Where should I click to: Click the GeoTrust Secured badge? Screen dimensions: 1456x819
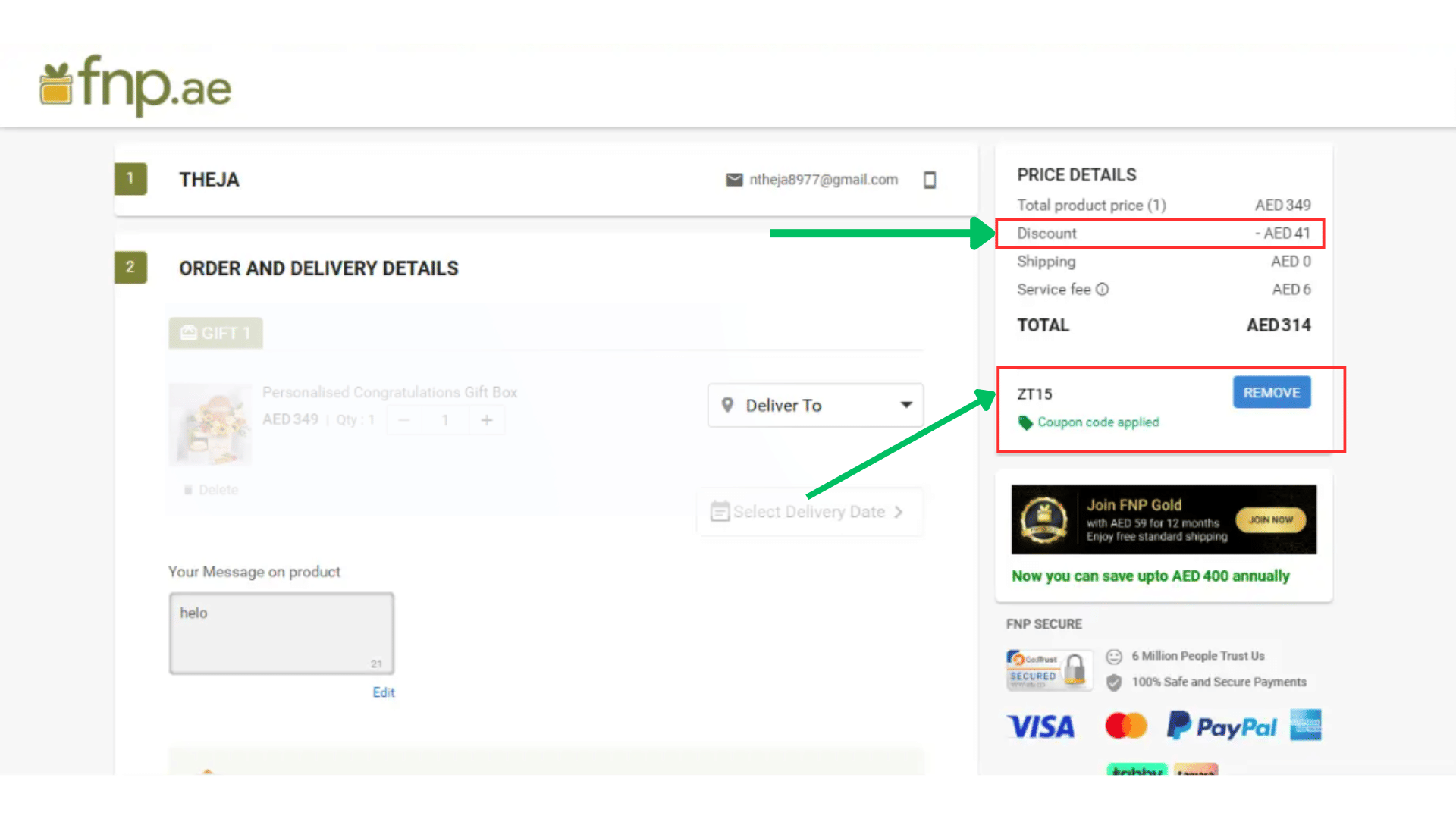(1049, 670)
